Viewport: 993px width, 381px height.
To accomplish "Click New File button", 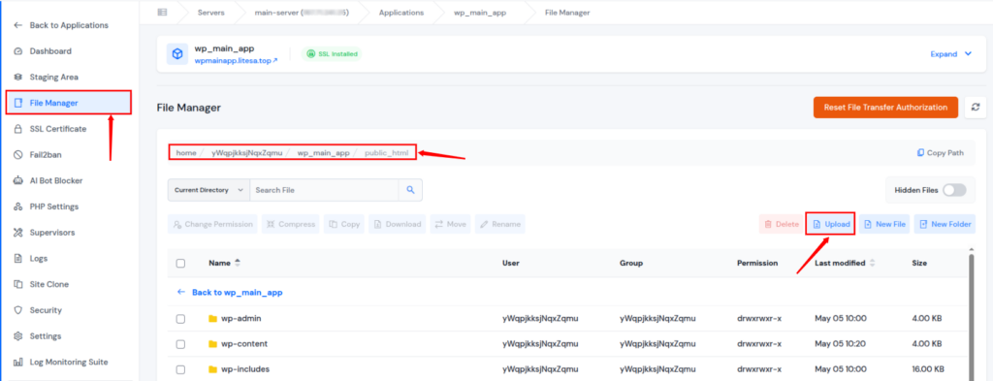I will click(x=884, y=224).
